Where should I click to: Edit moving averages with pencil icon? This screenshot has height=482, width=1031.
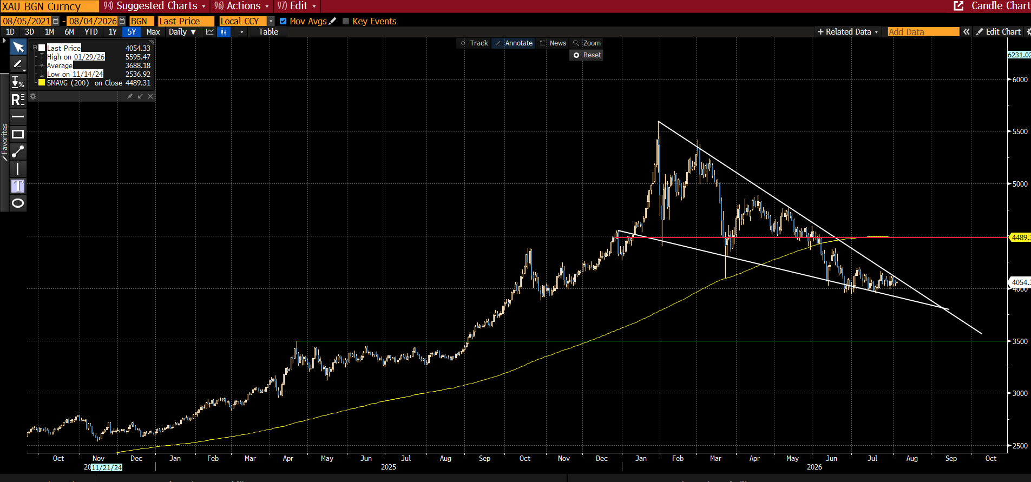pyautogui.click(x=332, y=21)
